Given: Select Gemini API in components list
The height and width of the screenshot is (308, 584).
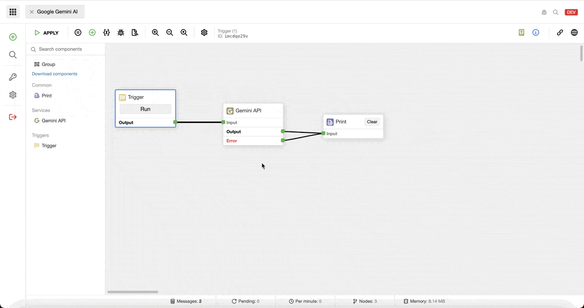Looking at the screenshot, I should 54,121.
